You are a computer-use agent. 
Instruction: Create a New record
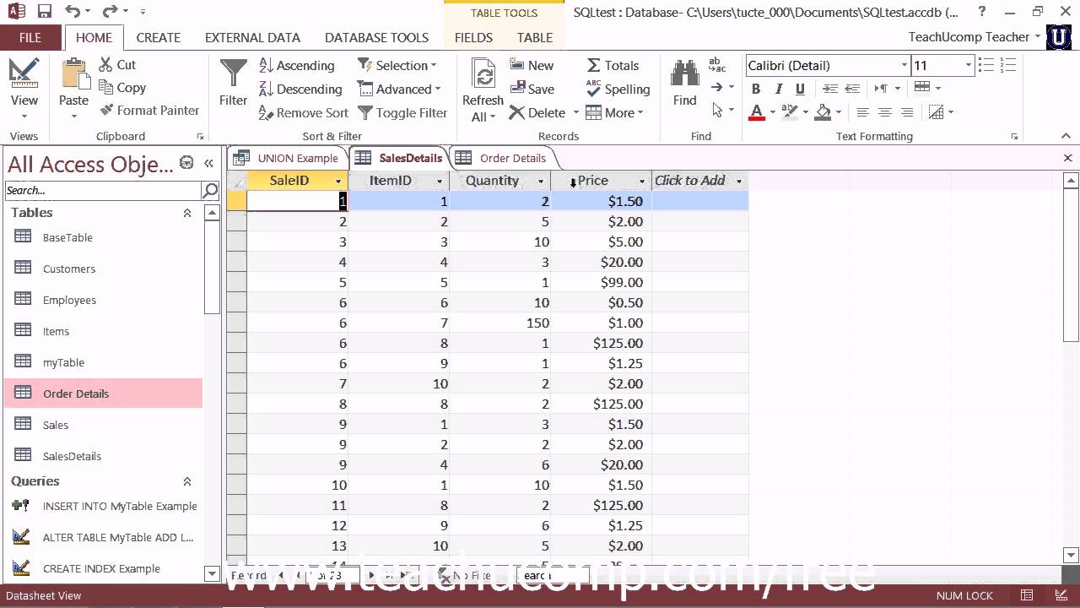pyautogui.click(x=532, y=66)
